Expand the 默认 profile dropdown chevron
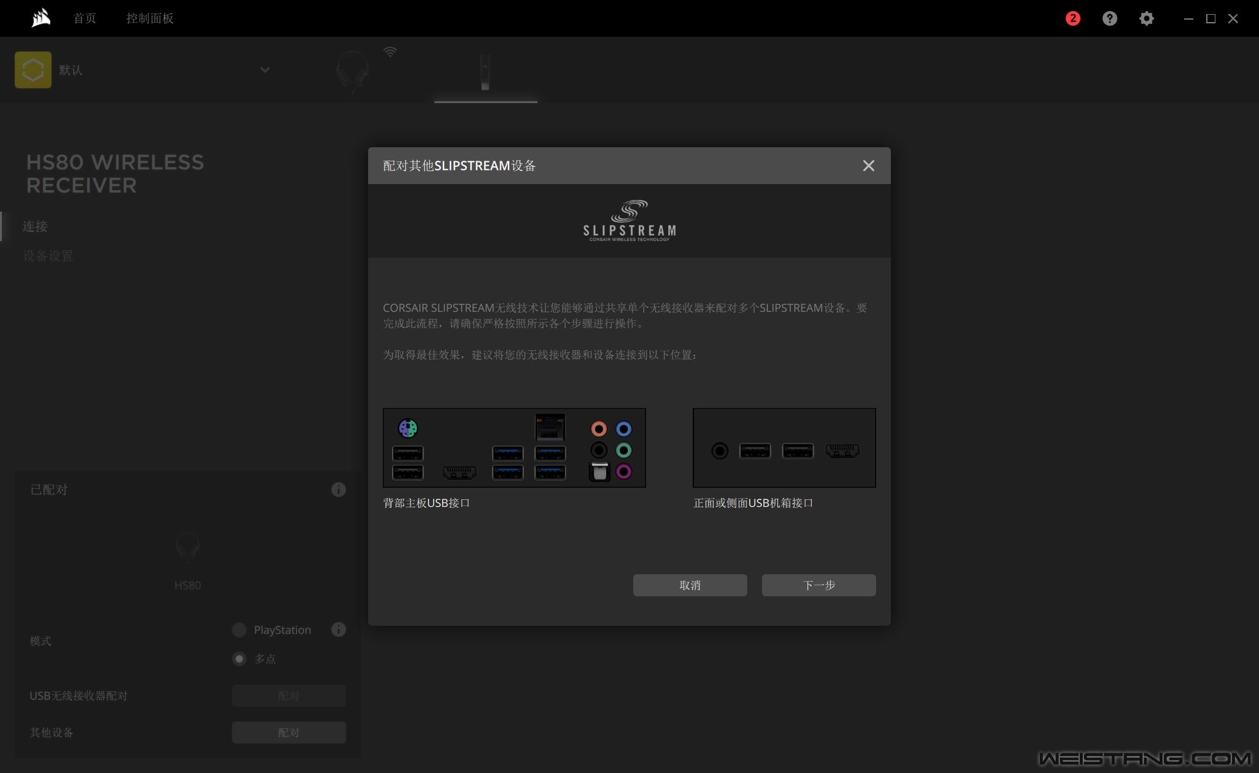 pos(265,70)
